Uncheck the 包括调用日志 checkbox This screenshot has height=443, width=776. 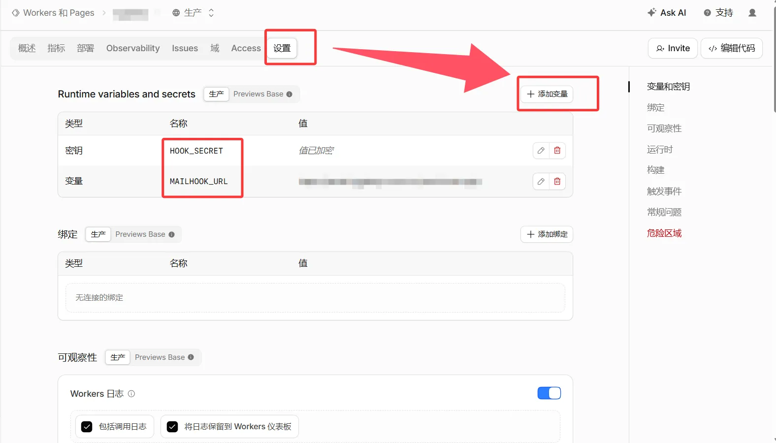point(87,427)
